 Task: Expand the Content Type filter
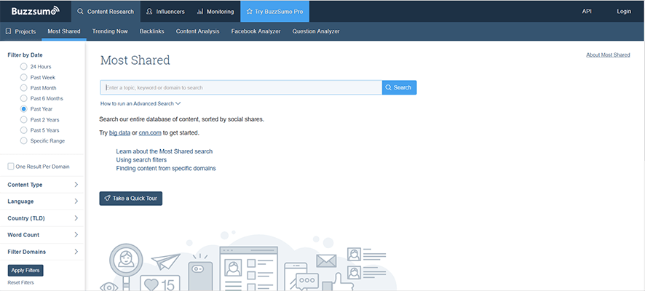click(x=42, y=185)
